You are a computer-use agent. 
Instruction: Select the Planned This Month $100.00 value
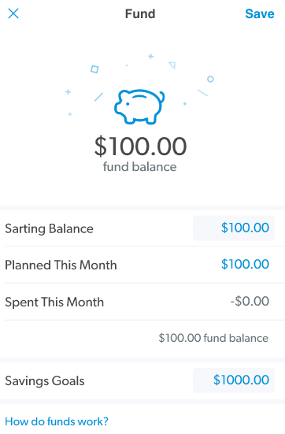245,265
